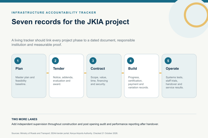Select the Build card heading

point(133,68)
